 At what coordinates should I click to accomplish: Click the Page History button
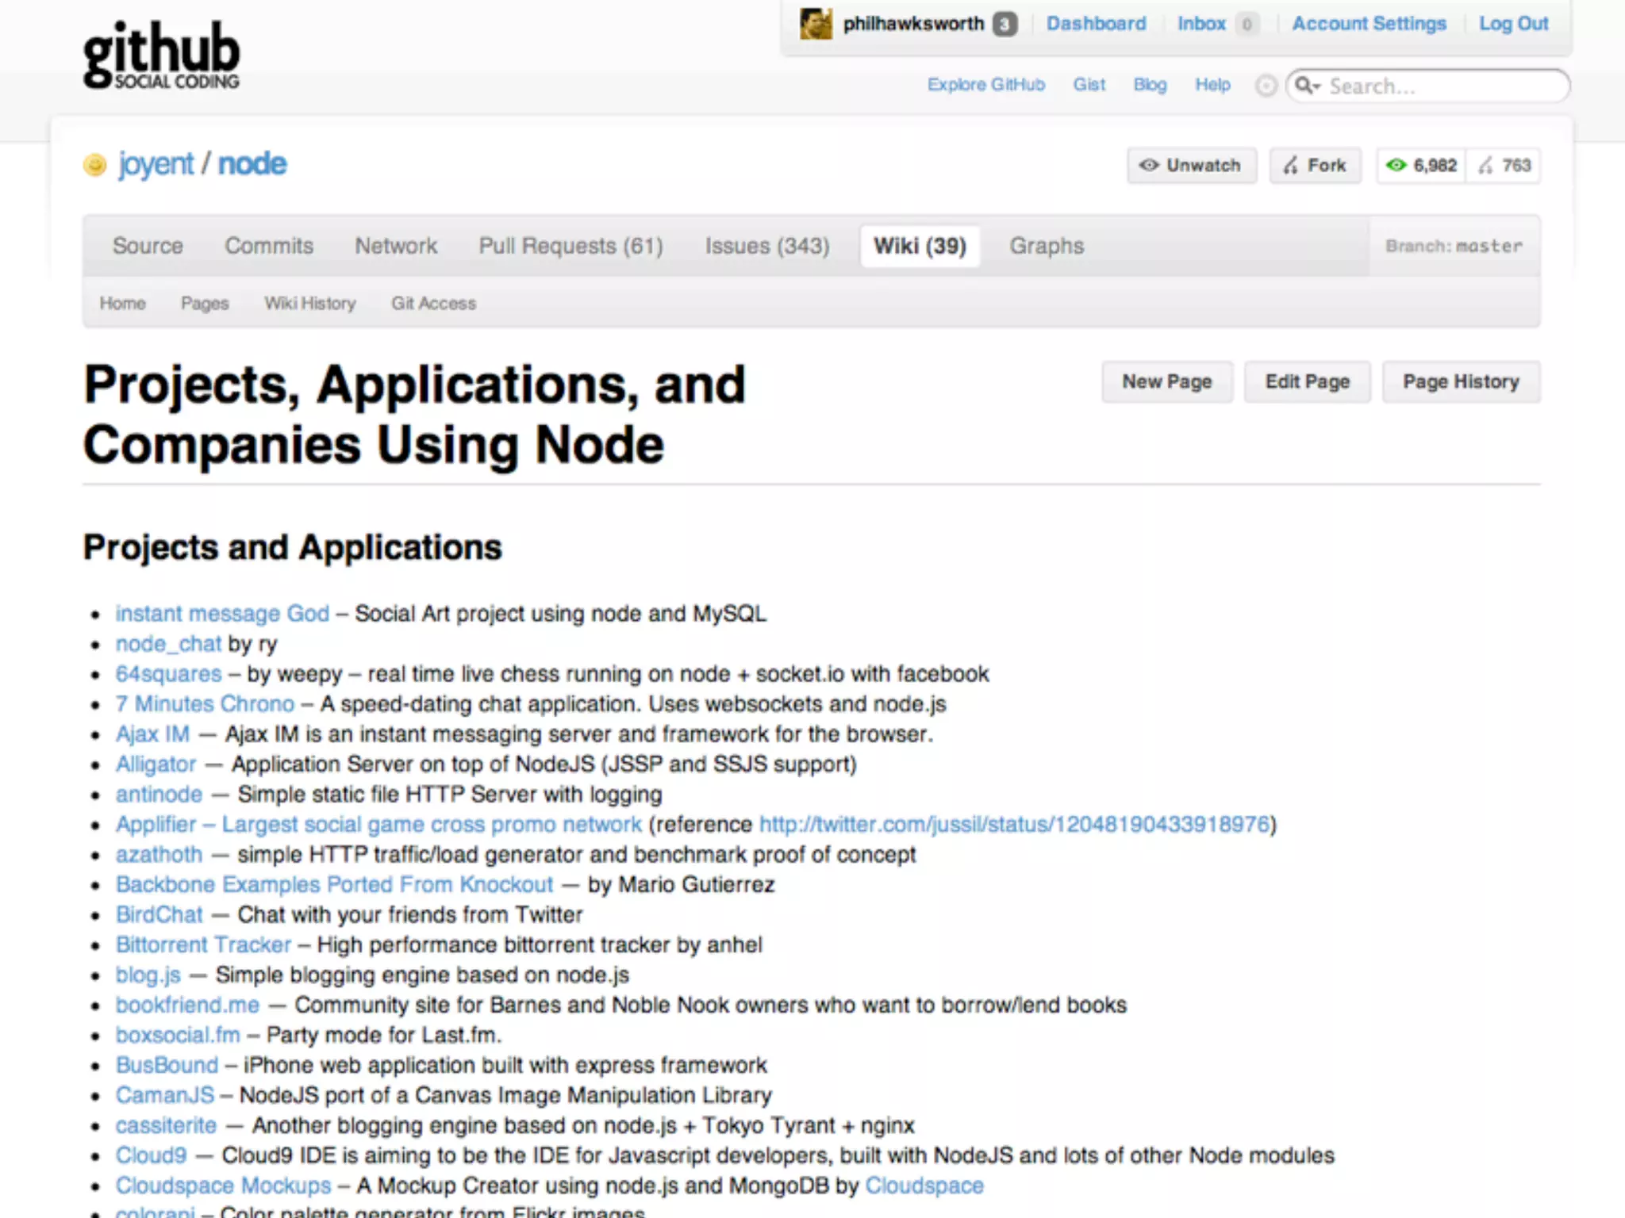(x=1460, y=382)
